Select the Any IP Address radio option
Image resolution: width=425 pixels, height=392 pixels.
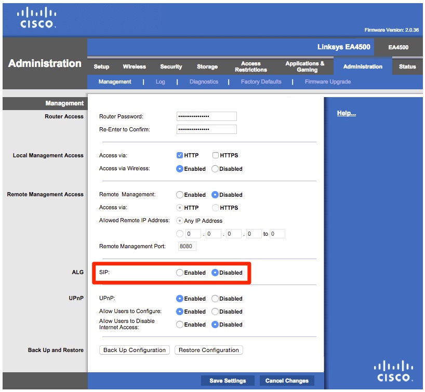click(x=179, y=221)
